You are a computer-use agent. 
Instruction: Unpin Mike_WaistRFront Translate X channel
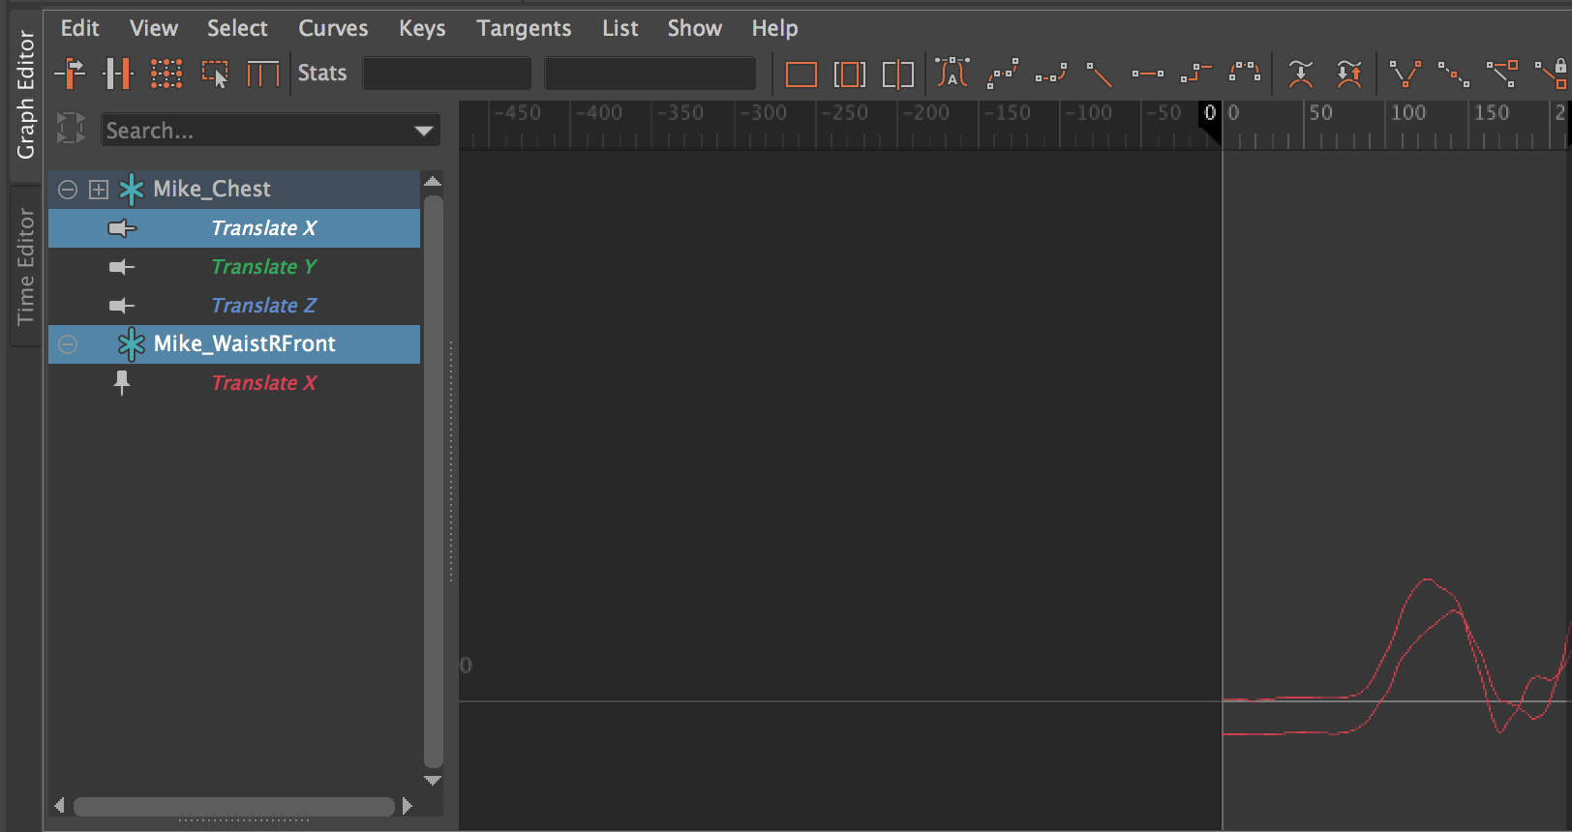pyautogui.click(x=122, y=383)
